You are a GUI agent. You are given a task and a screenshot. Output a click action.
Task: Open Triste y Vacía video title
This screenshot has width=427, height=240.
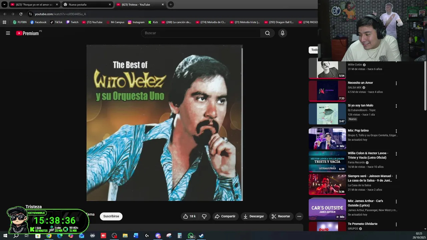tap(368, 155)
